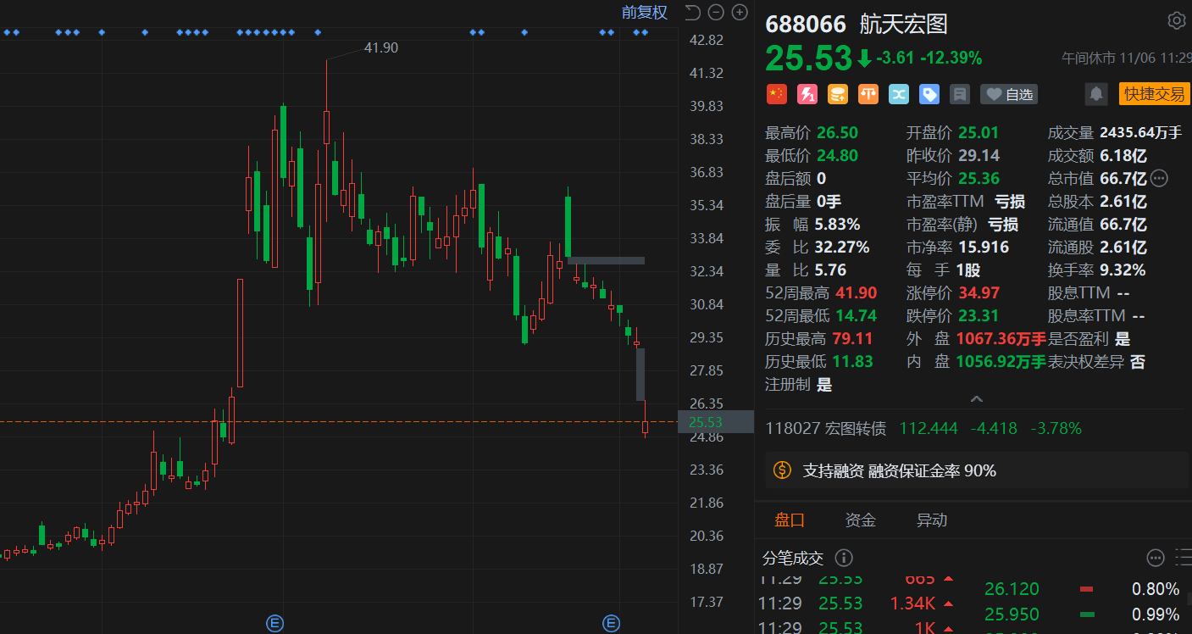Click 52周最低 value 14.74
This screenshot has height=634, width=1192.
(x=857, y=315)
